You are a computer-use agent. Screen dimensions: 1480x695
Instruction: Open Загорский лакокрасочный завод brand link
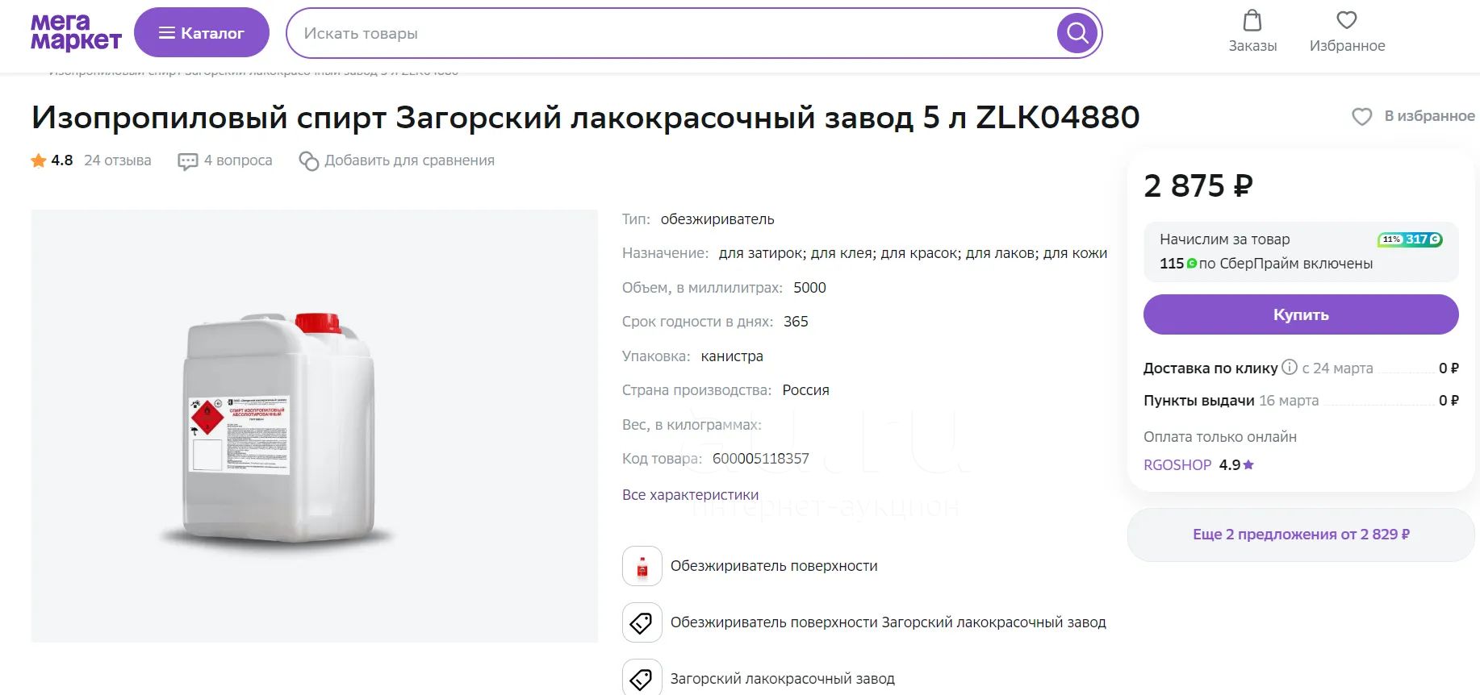(783, 679)
